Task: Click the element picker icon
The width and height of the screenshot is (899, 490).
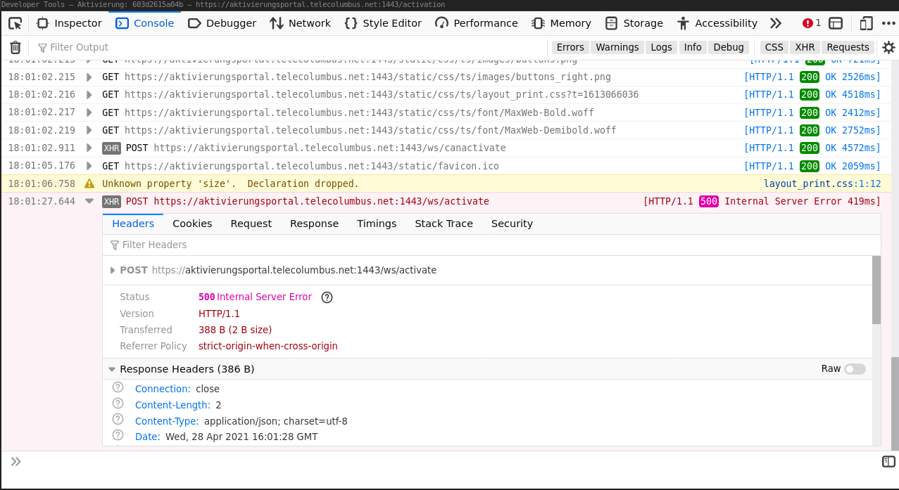Action: [15, 23]
